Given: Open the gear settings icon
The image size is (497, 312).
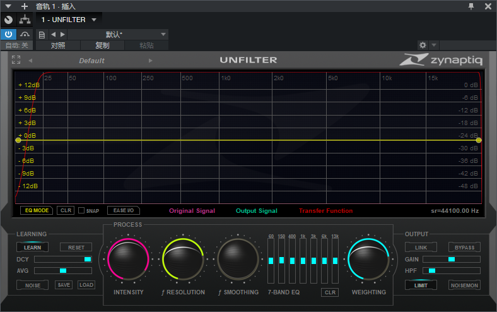Looking at the screenshot, I should tap(423, 45).
